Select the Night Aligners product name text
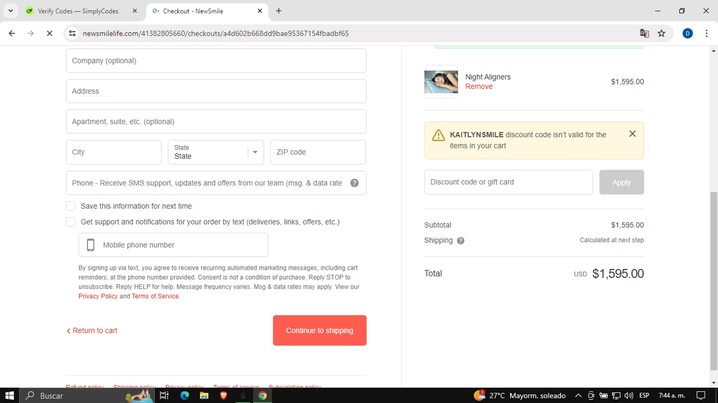 (488, 77)
